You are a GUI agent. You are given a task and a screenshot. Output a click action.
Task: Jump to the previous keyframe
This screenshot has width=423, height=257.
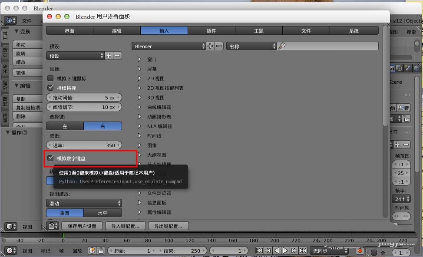point(268,250)
